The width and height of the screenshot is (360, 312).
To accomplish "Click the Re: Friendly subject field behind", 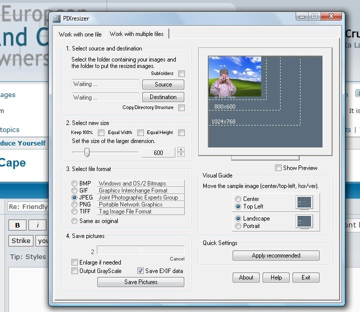I will 28,206.
